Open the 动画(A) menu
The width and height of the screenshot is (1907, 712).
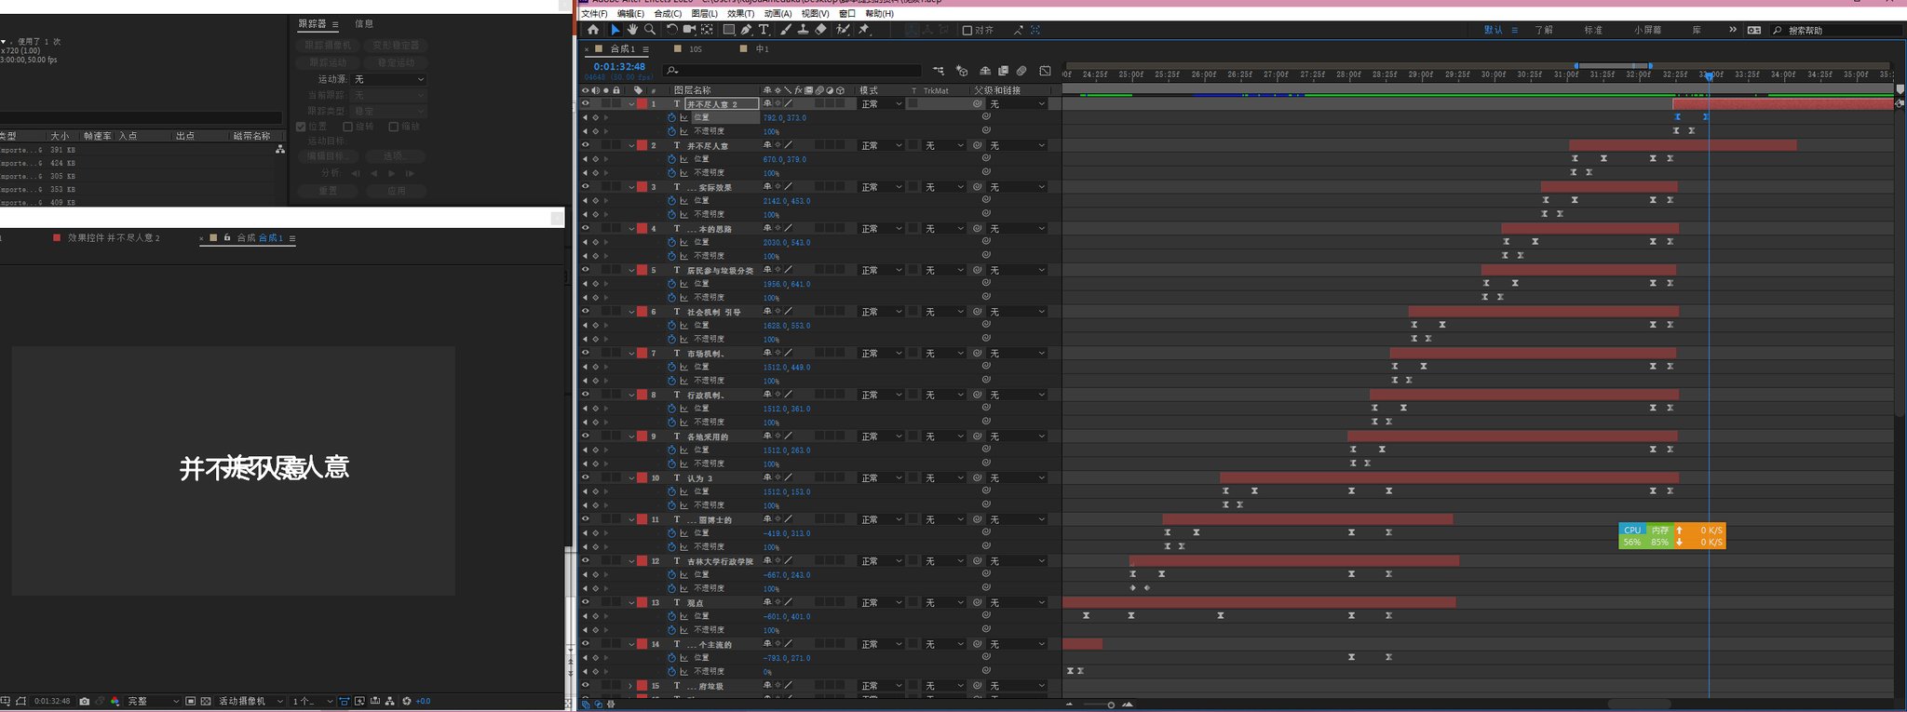click(x=778, y=14)
